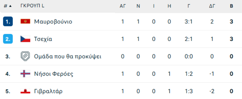This screenshot has width=242, height=99.
Task: Click the ΓΚΡΟΥΠ L header label
Action: coord(33,6)
